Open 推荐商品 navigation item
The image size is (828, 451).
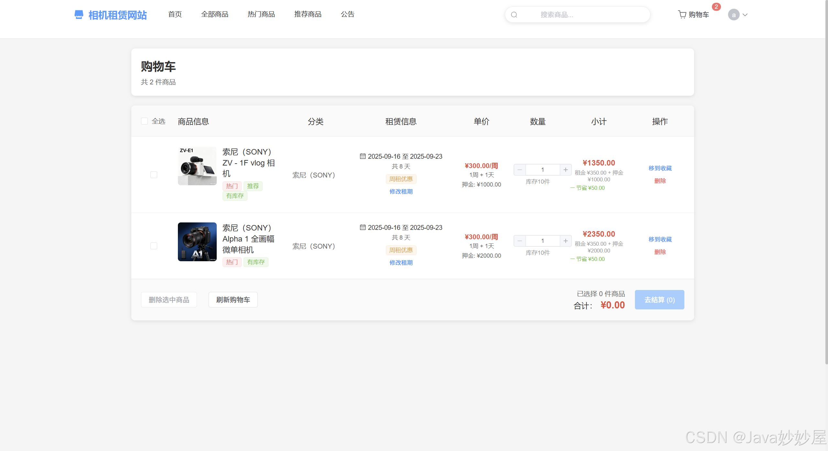pyautogui.click(x=308, y=14)
